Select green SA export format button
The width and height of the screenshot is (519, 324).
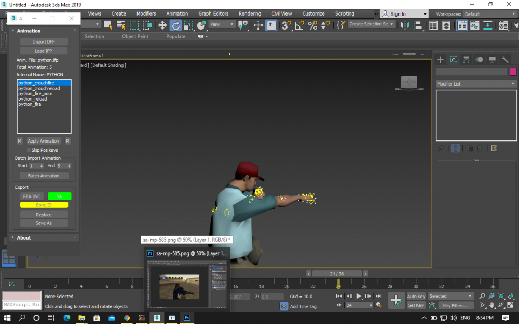tap(59, 196)
